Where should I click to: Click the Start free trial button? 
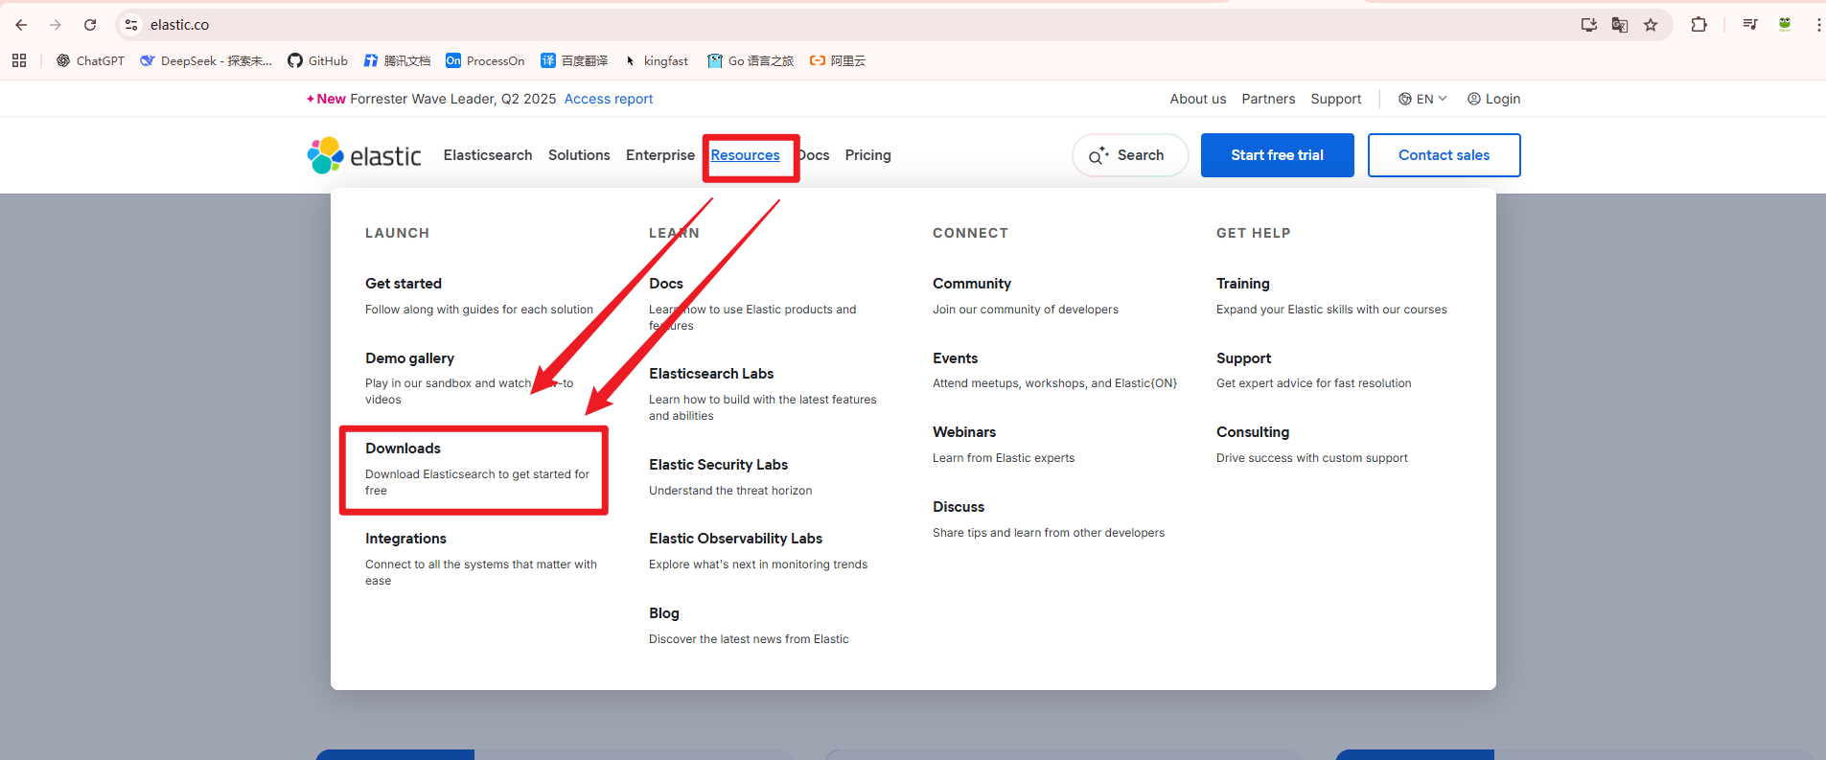[x=1278, y=155]
